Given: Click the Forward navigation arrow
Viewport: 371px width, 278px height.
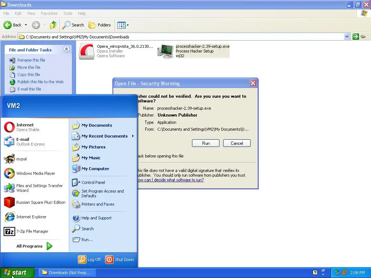Looking at the screenshot, I should click(36, 25).
